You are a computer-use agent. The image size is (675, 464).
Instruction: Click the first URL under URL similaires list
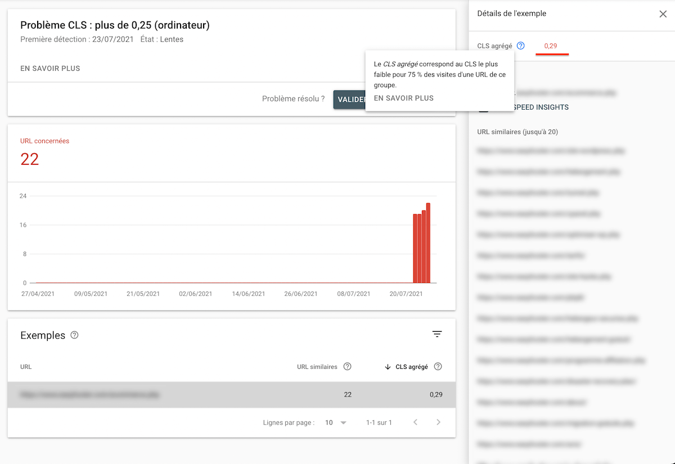551,151
